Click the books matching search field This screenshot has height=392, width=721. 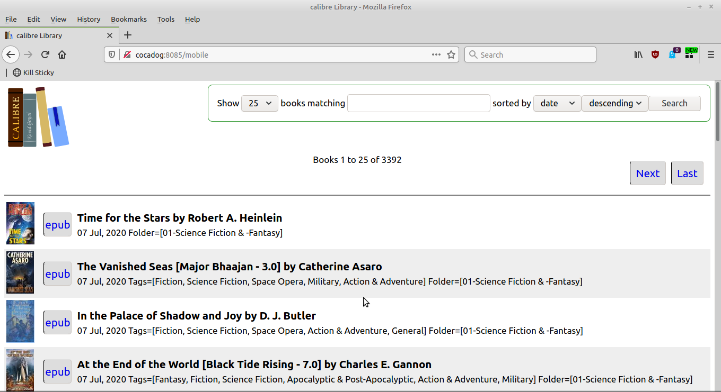(x=419, y=103)
